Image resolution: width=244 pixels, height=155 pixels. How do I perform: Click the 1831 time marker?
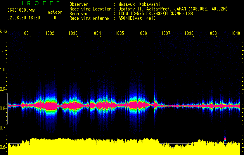point(26,33)
